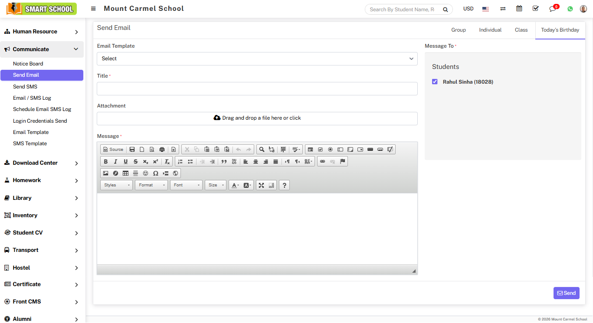Maximize the message editor

point(261,185)
